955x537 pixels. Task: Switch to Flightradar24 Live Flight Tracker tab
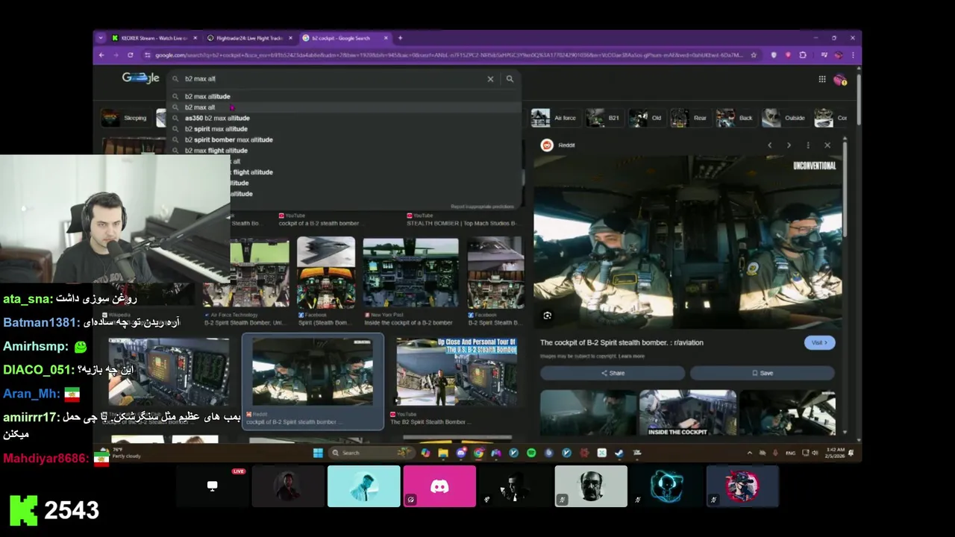250,38
